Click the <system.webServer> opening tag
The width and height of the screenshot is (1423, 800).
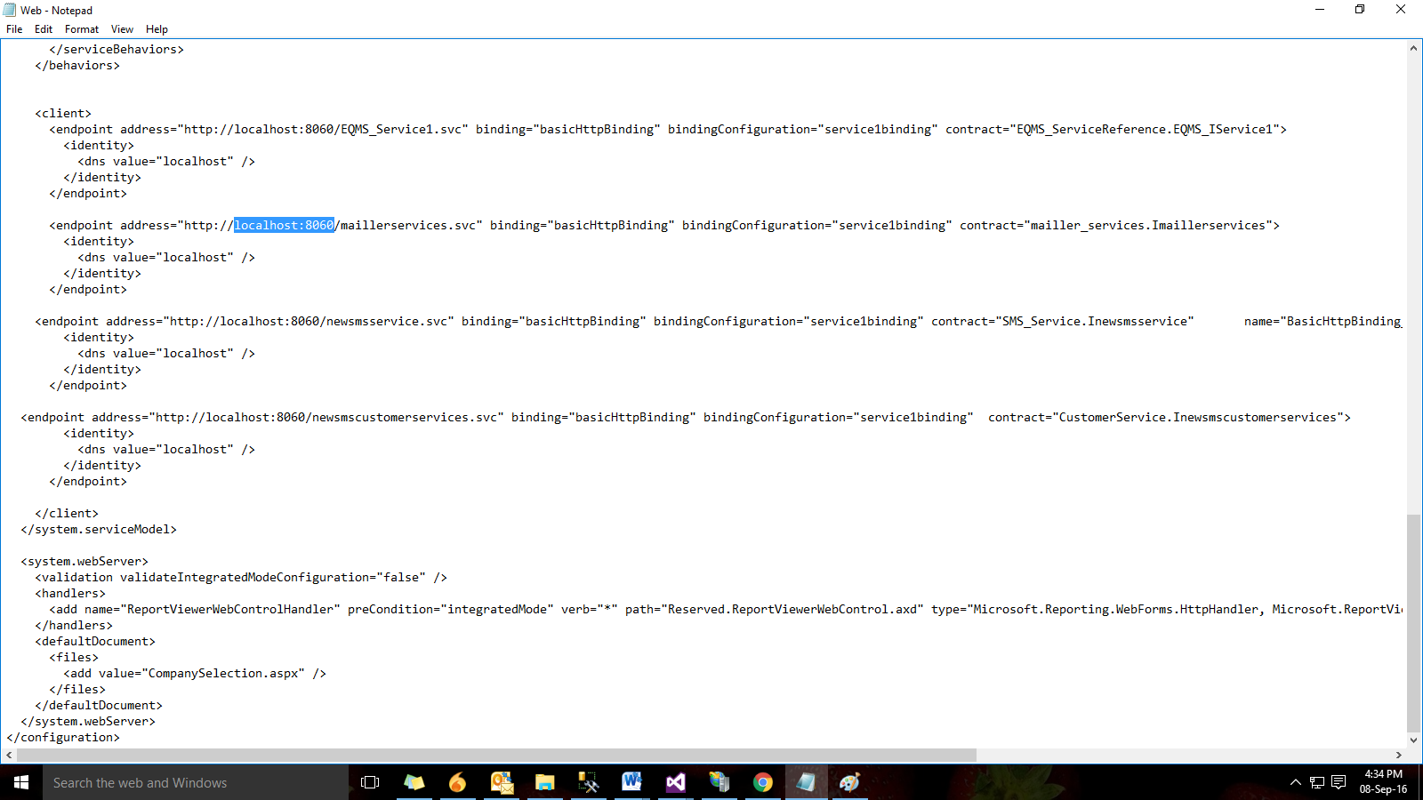pyautogui.click(x=84, y=562)
